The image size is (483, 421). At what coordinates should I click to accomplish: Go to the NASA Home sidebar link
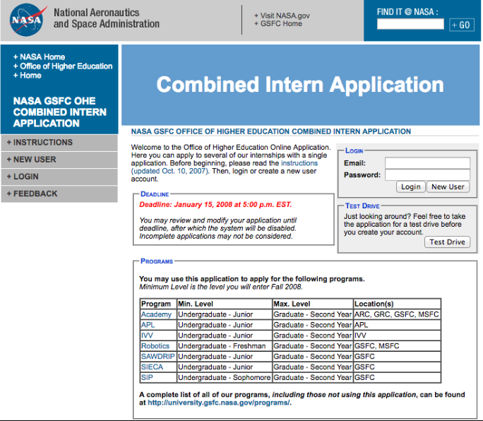pos(39,57)
